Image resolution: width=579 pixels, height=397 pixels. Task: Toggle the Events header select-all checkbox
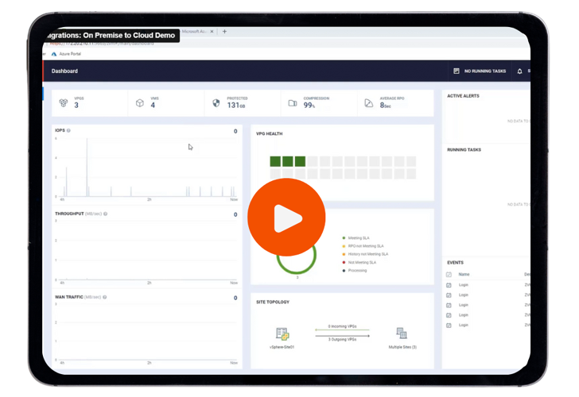click(x=449, y=275)
